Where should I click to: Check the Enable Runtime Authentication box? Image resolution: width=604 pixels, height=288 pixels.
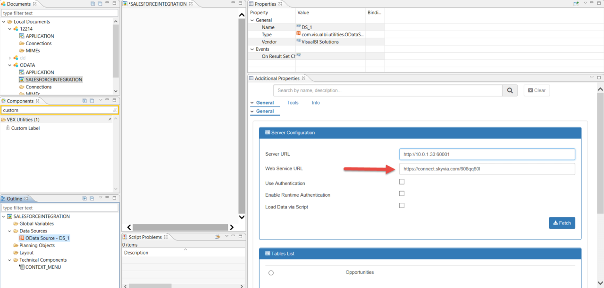[402, 193]
